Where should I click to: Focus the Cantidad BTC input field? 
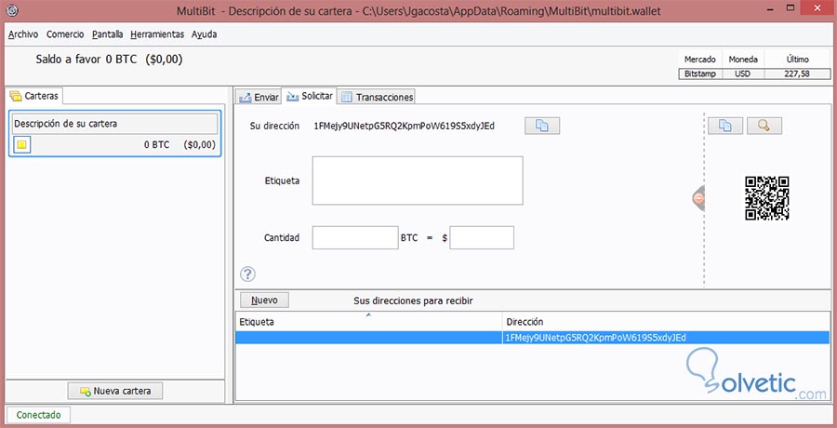(355, 238)
